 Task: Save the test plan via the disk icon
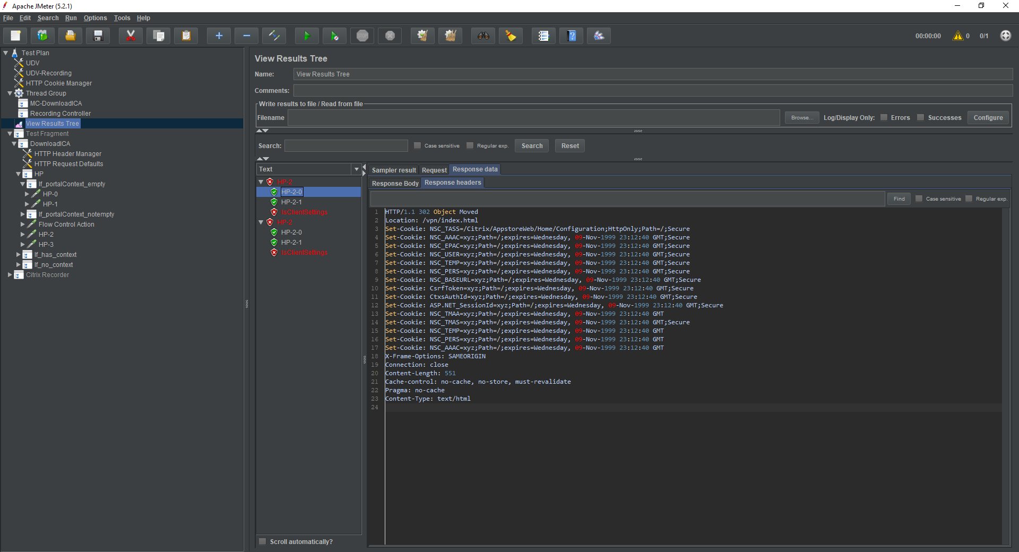[x=98, y=36]
